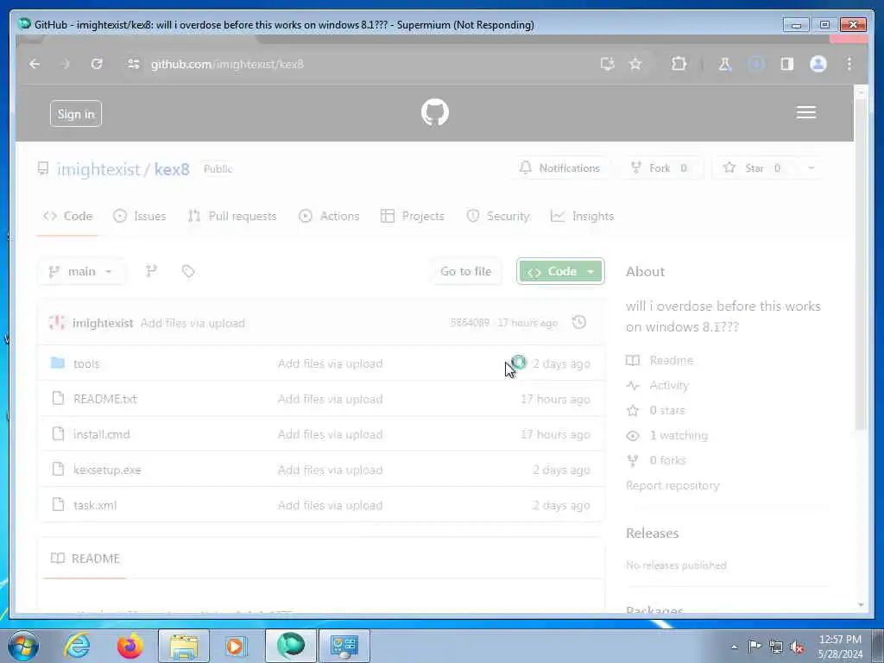Open the Releases heading link
The width and height of the screenshot is (884, 663).
click(x=653, y=534)
